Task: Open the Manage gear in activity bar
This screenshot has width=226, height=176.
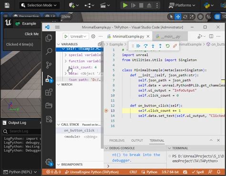Action: (x=49, y=162)
